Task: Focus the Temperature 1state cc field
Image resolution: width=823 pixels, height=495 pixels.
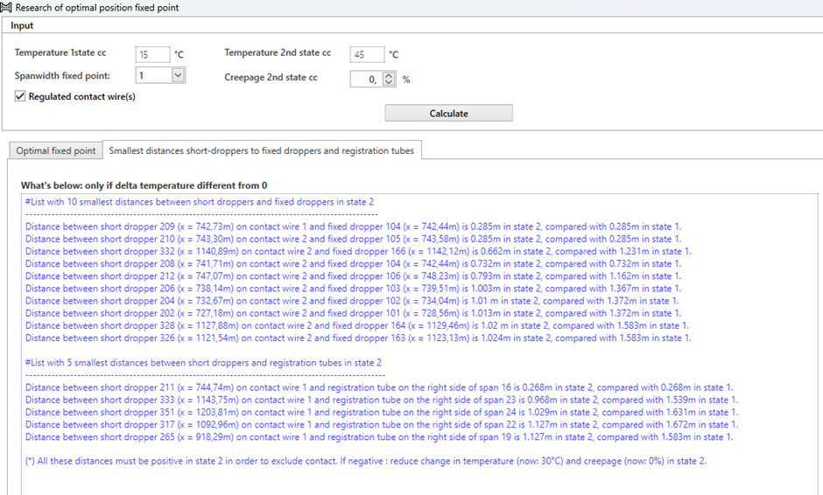Action: point(152,54)
